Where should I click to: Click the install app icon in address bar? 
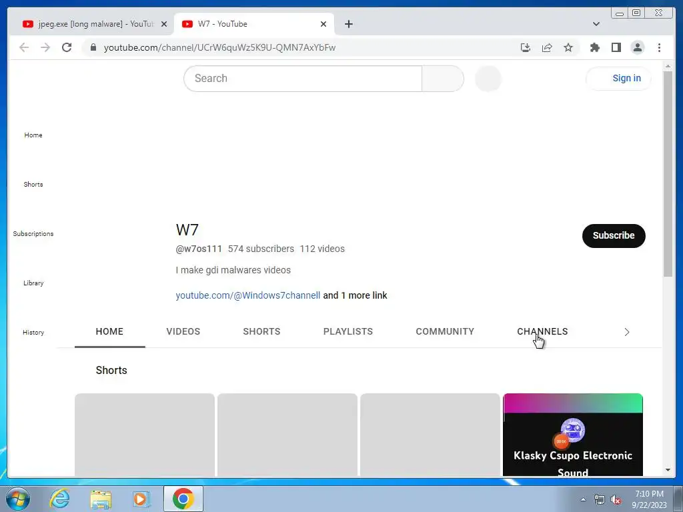(x=526, y=47)
